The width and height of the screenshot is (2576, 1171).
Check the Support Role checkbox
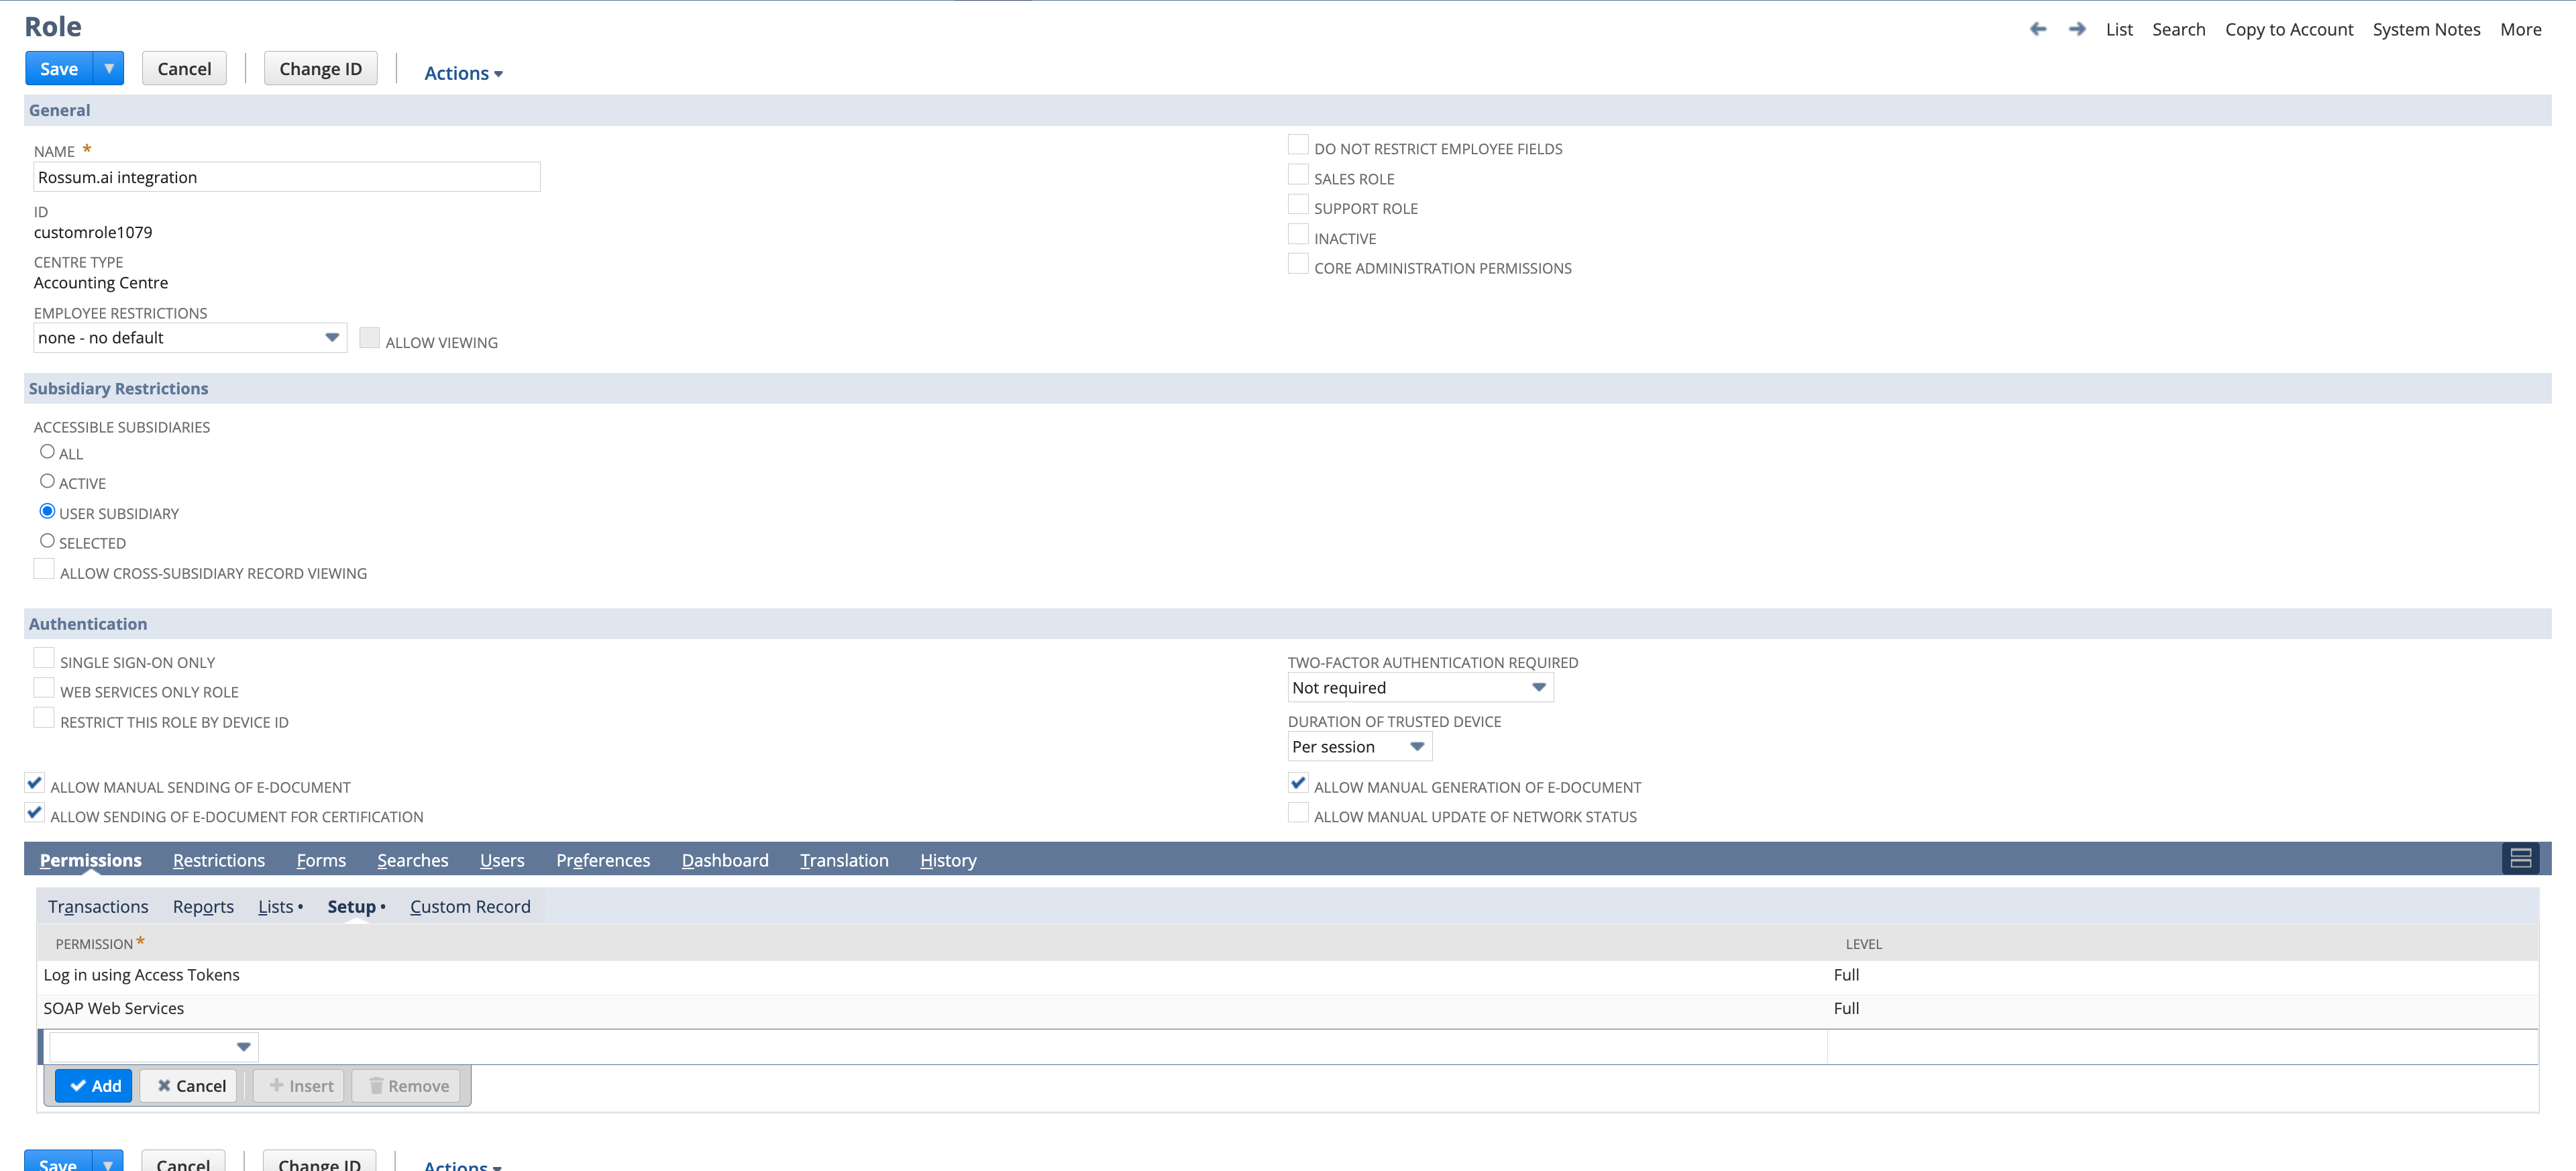tap(1298, 204)
